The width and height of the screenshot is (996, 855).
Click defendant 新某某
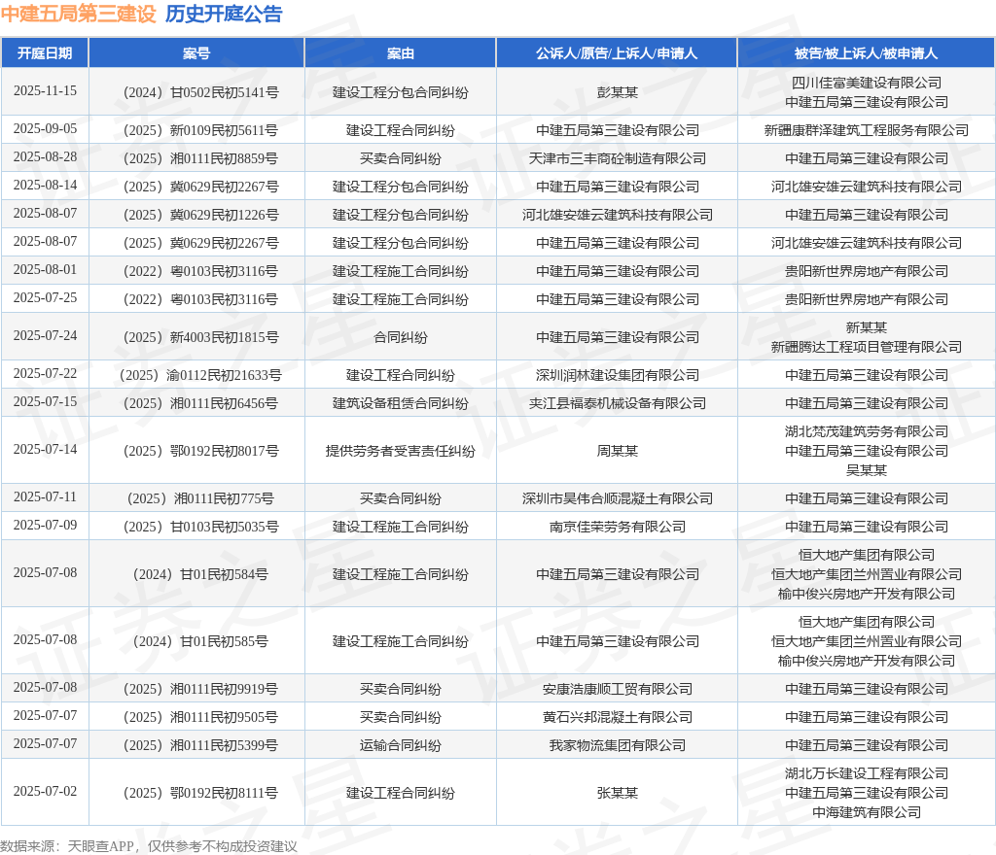(x=866, y=327)
